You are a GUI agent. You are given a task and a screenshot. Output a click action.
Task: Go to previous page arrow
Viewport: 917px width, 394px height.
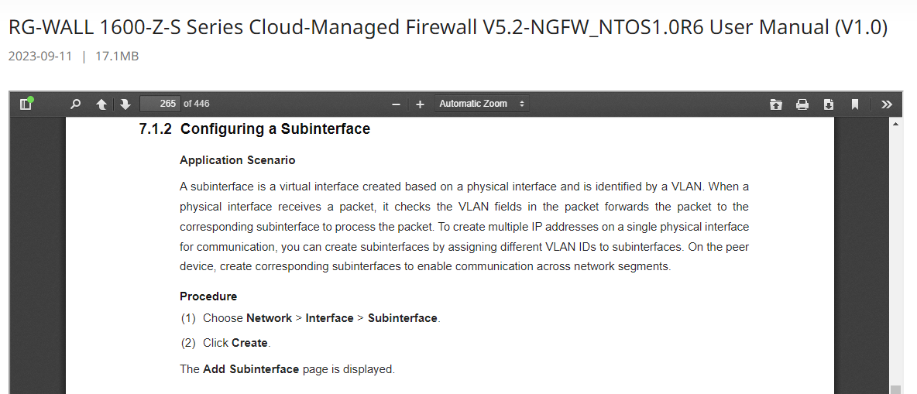tap(101, 104)
